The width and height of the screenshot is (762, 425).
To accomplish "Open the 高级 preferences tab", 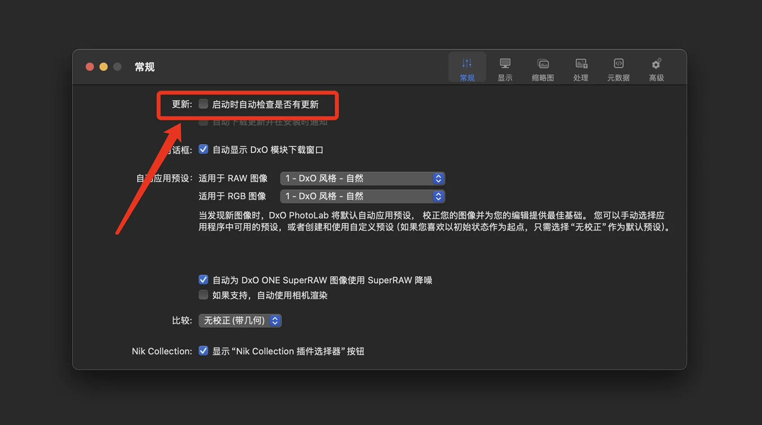I will coord(656,69).
